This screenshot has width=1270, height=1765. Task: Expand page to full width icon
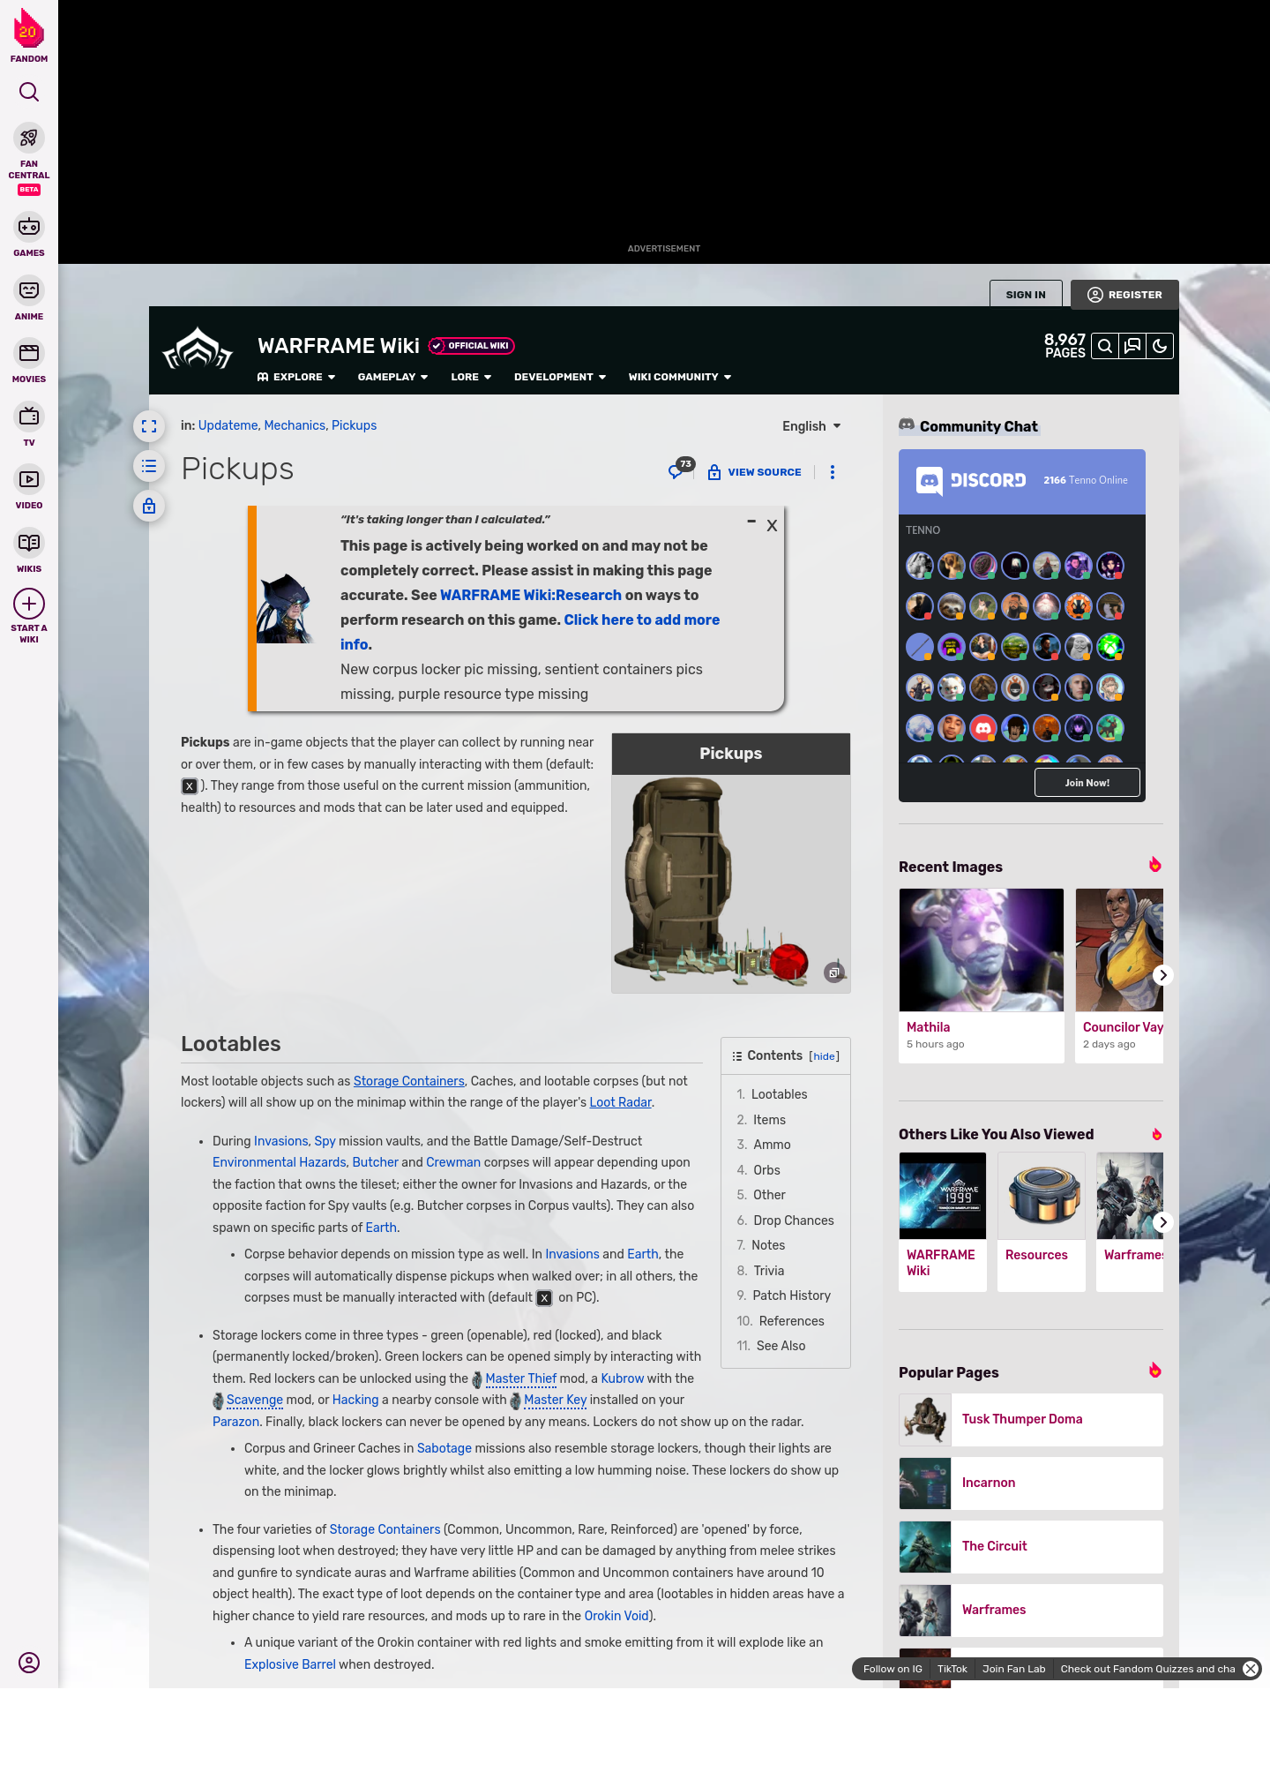pos(149,427)
